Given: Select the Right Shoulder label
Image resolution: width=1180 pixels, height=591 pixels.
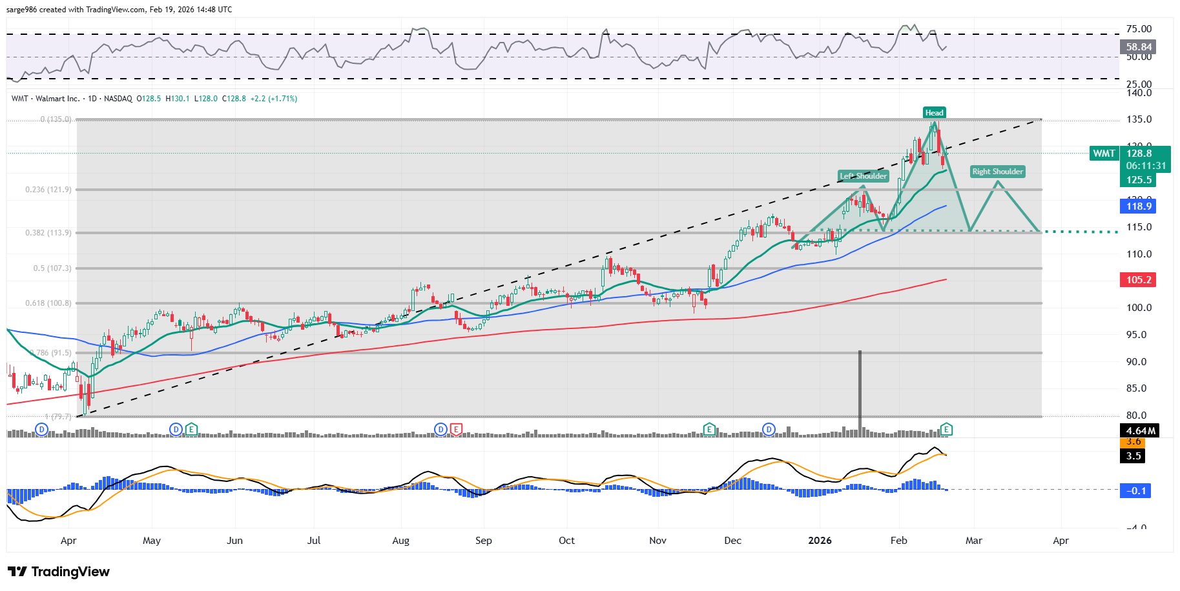Looking at the screenshot, I should [997, 172].
